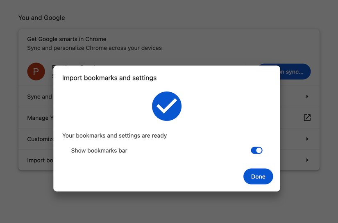
Task: Click the Show bookmarks bar label text
Action: click(x=99, y=151)
